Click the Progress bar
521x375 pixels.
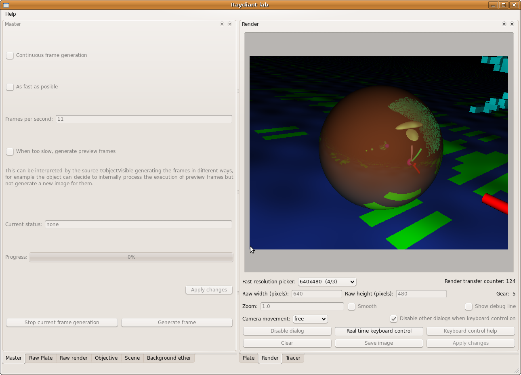131,257
